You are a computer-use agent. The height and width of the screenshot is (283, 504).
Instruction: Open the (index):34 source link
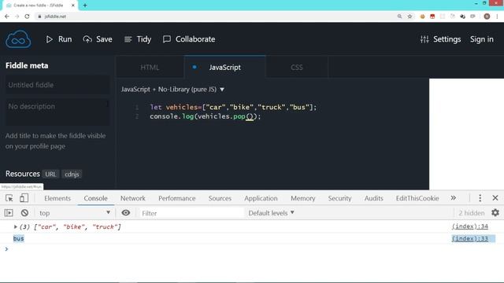[470, 226]
